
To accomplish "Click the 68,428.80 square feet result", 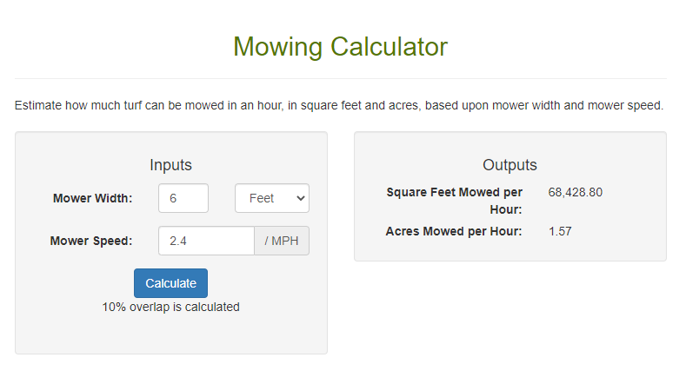I will point(575,192).
